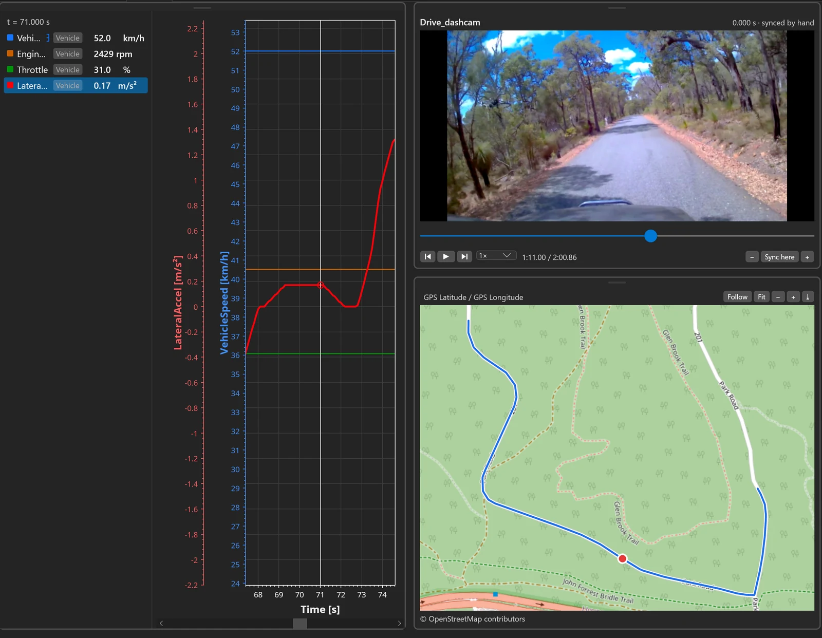Click the red LateralAccel color swatch
822x638 pixels.
pos(10,85)
